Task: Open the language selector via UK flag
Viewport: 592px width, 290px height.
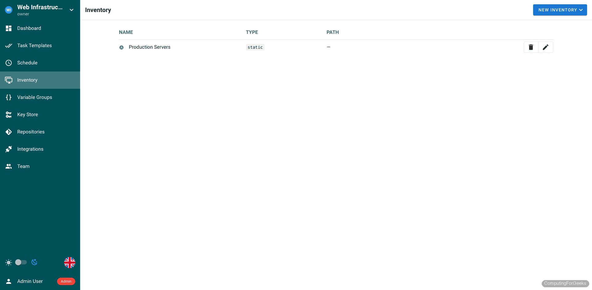Action: tap(69, 262)
